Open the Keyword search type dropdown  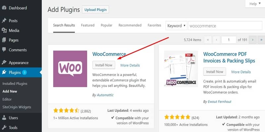(x=176, y=26)
